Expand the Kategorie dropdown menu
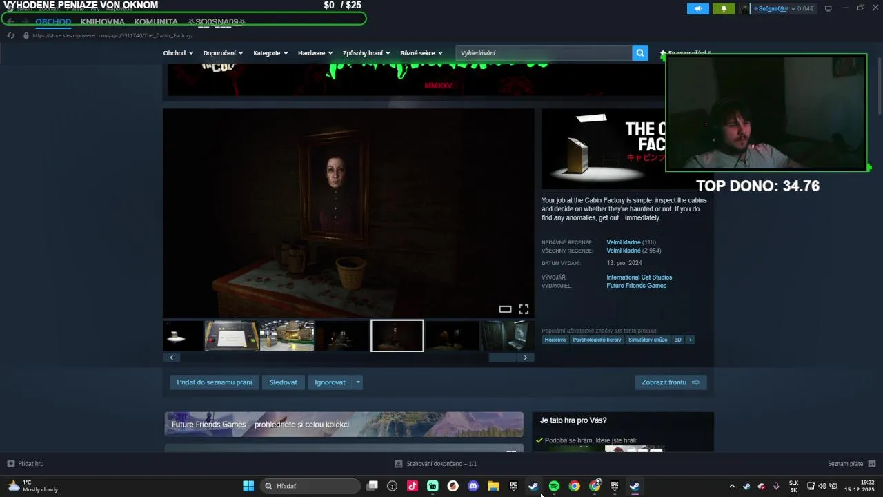883x497 pixels. click(270, 53)
